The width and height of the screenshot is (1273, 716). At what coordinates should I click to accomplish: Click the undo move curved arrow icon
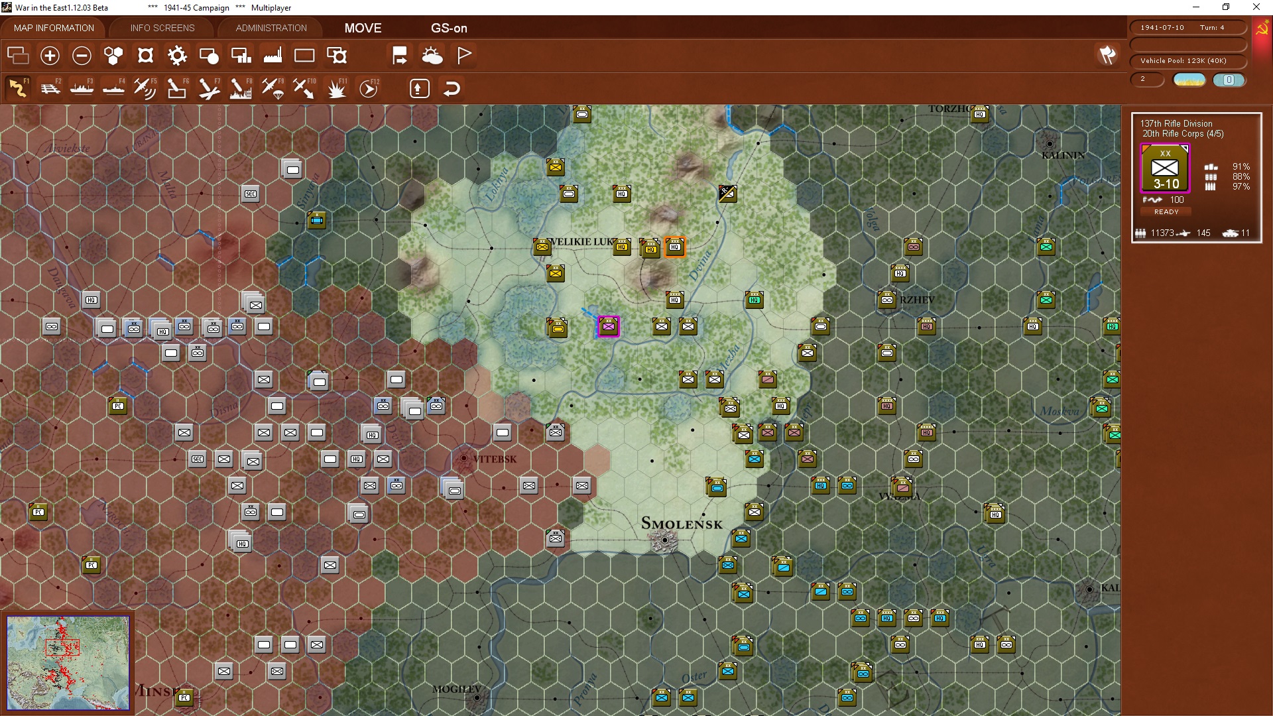[452, 88]
